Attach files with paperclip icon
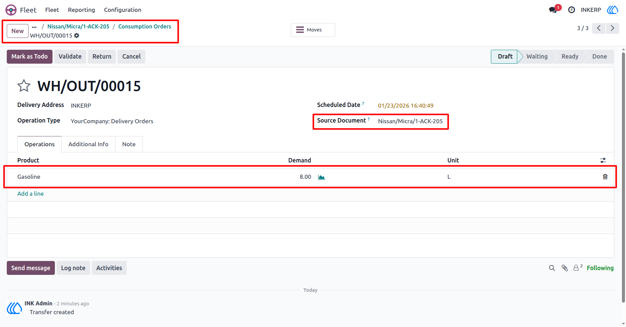Screen dimensions: 626x327 [565, 268]
